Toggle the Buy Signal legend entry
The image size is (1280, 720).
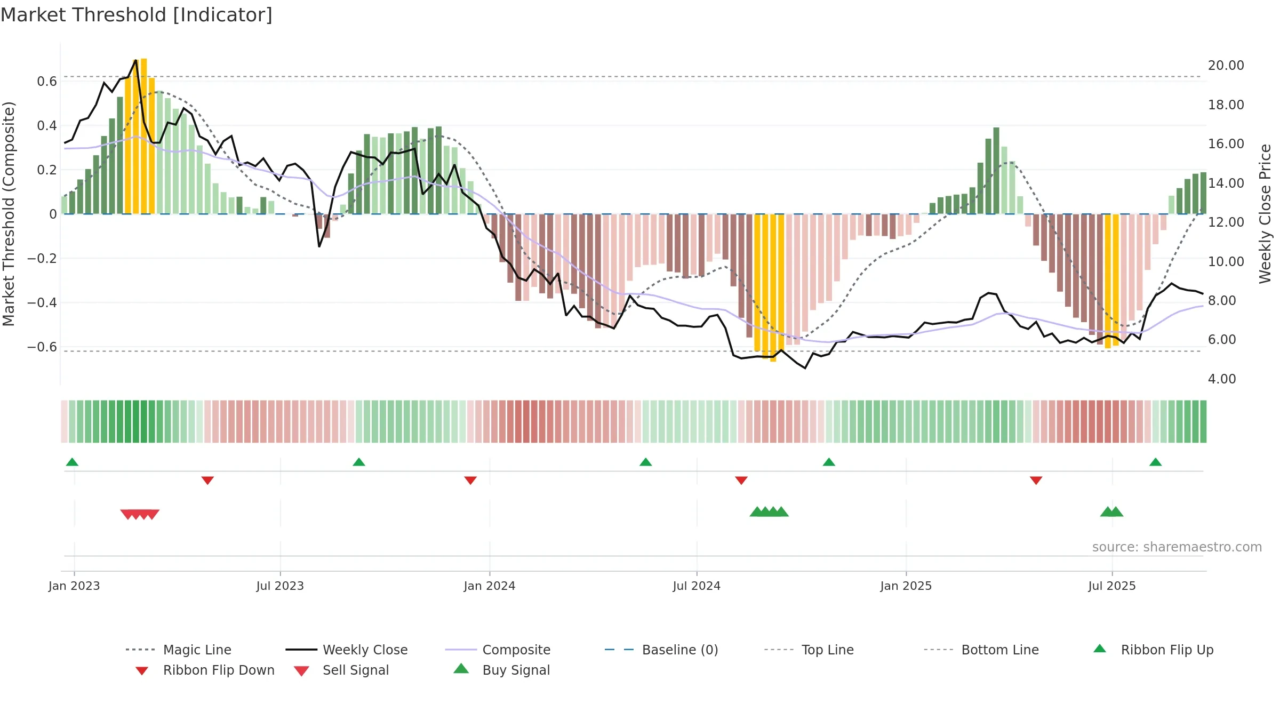501,670
